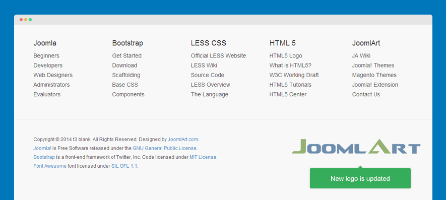Visit the Official LESS Website link
The height and width of the screenshot is (200, 446).
click(x=218, y=56)
